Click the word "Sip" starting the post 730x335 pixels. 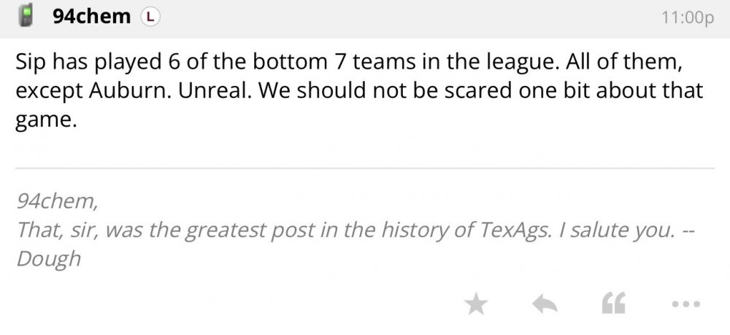click(x=31, y=63)
